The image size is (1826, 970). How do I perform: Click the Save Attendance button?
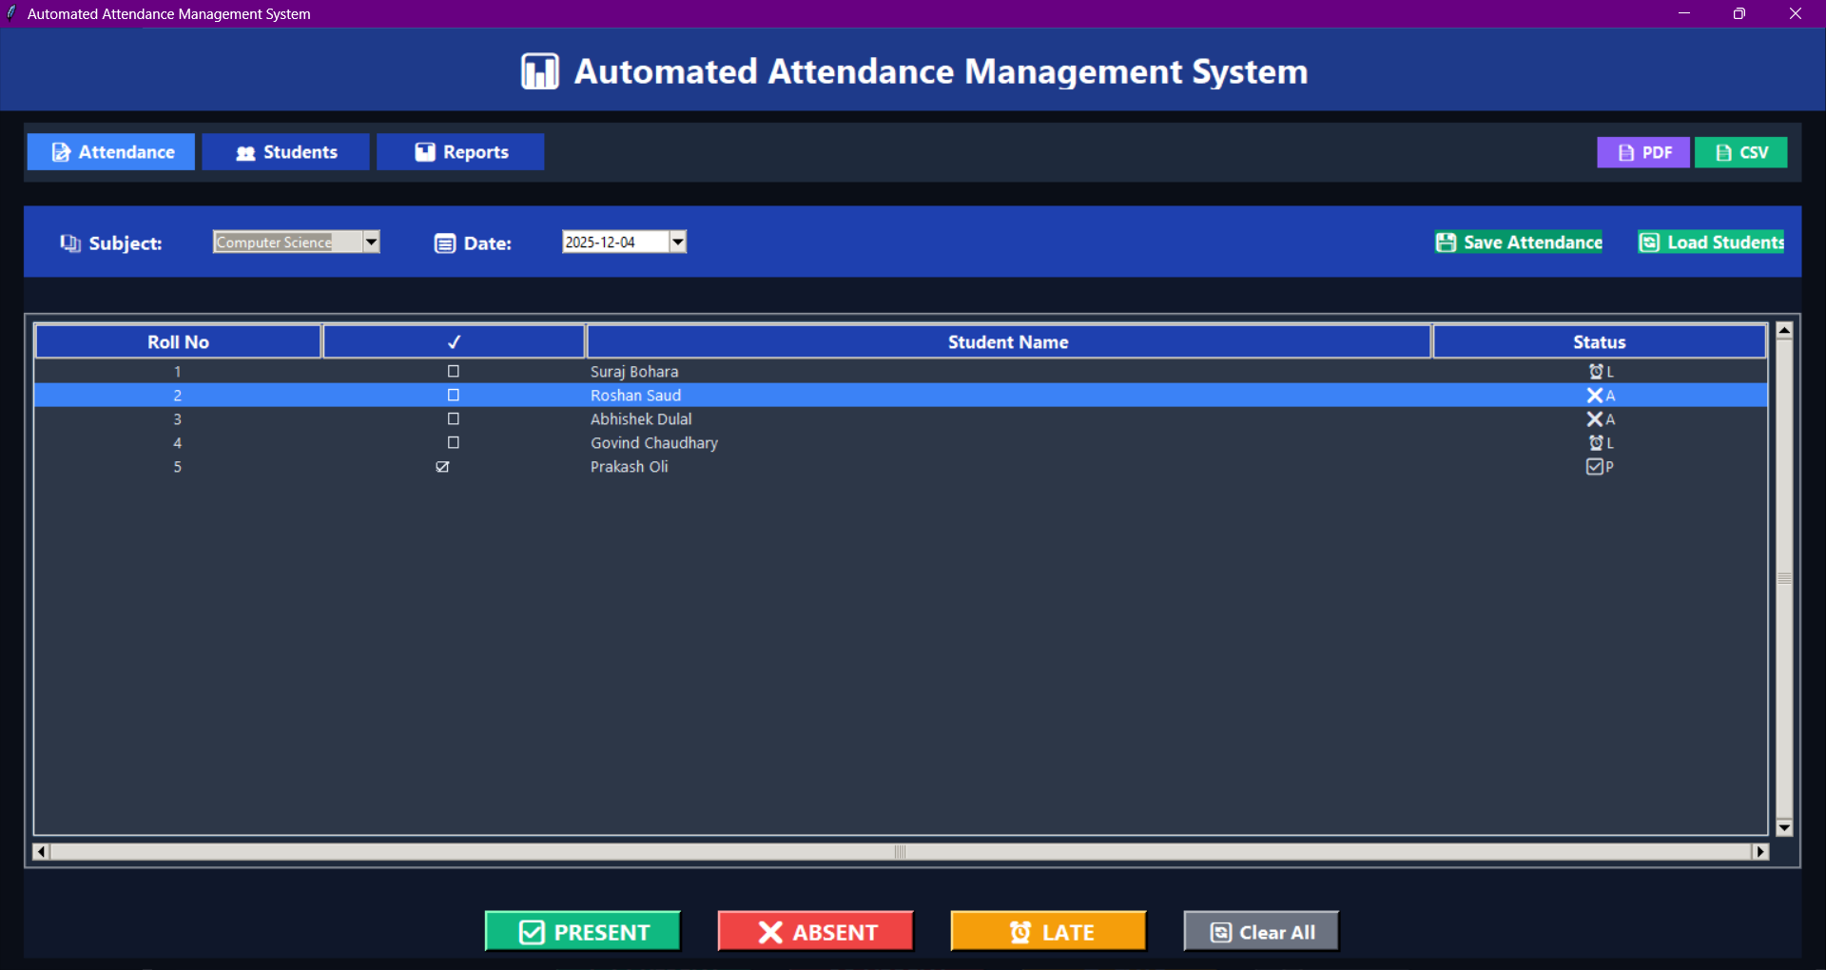(x=1518, y=242)
